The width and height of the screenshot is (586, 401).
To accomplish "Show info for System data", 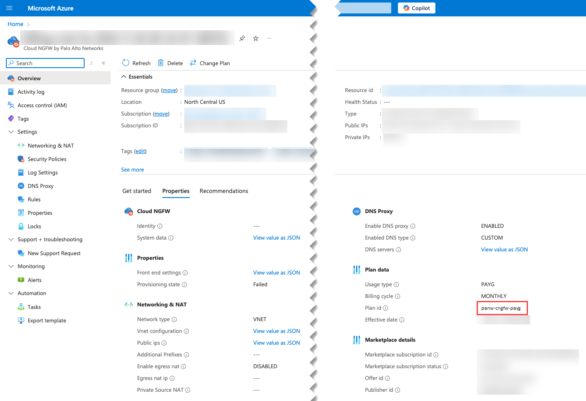I will (171, 238).
